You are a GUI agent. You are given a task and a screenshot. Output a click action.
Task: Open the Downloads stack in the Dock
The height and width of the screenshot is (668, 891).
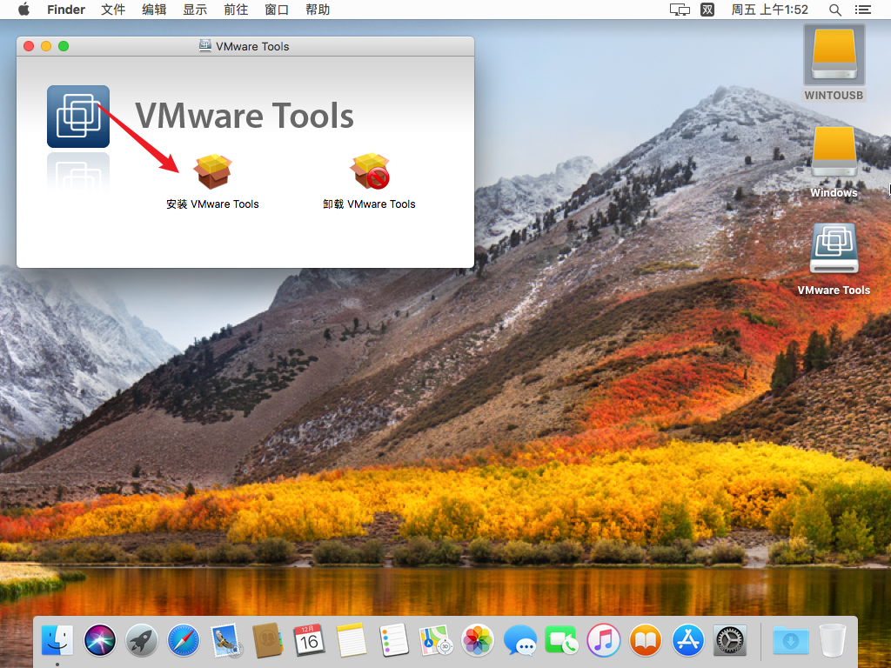coord(791,639)
